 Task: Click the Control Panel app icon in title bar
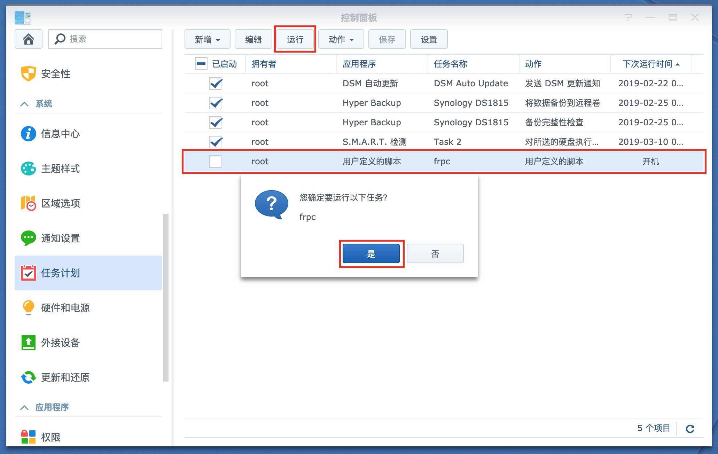point(23,17)
